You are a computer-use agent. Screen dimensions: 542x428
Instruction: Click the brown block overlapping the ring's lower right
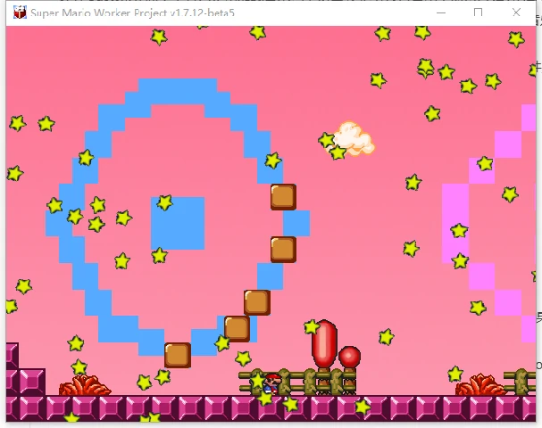pyautogui.click(x=238, y=329)
